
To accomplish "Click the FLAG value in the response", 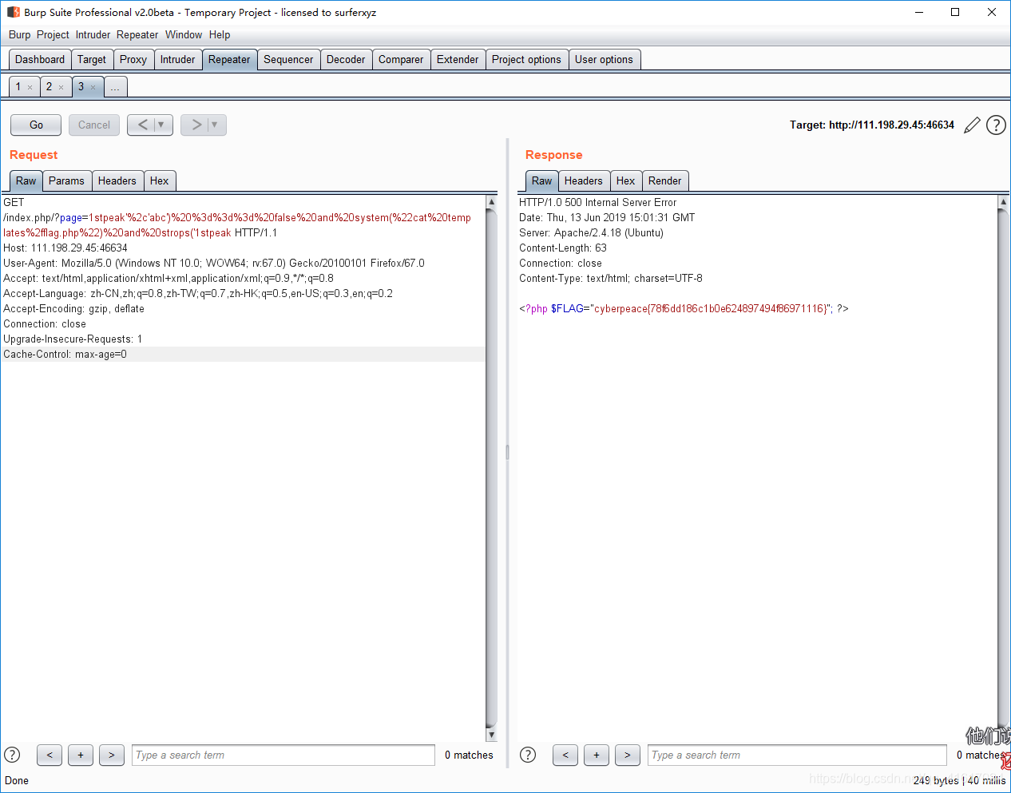I will [712, 308].
